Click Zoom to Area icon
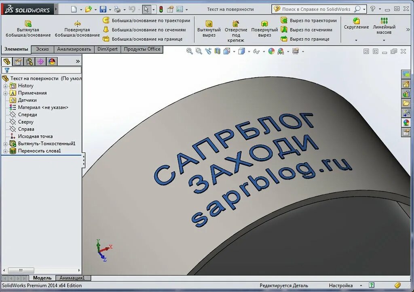The width and height of the screenshot is (414, 292). [199, 51]
